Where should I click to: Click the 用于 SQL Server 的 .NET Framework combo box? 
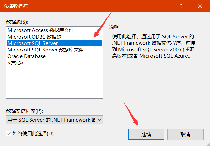click(x=55, y=120)
